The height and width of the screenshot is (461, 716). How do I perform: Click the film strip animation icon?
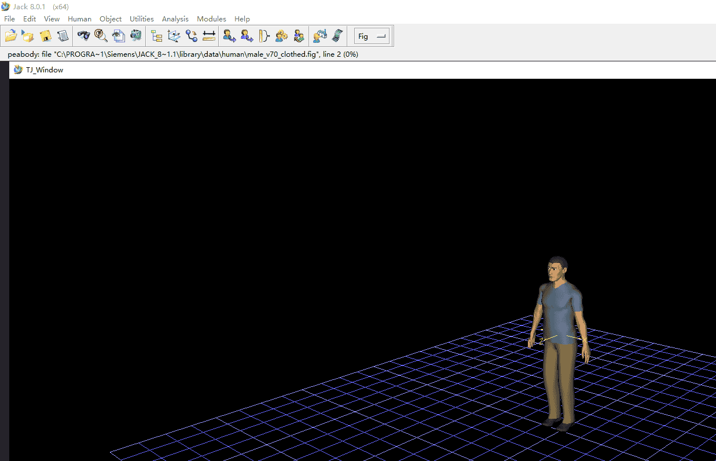pos(337,36)
